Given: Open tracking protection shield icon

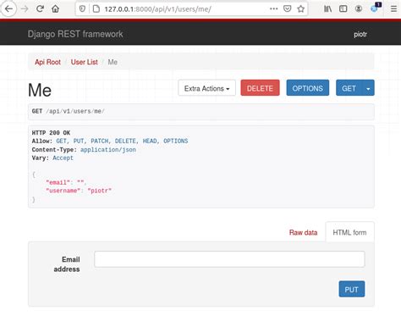Looking at the screenshot, I should coord(82,9).
